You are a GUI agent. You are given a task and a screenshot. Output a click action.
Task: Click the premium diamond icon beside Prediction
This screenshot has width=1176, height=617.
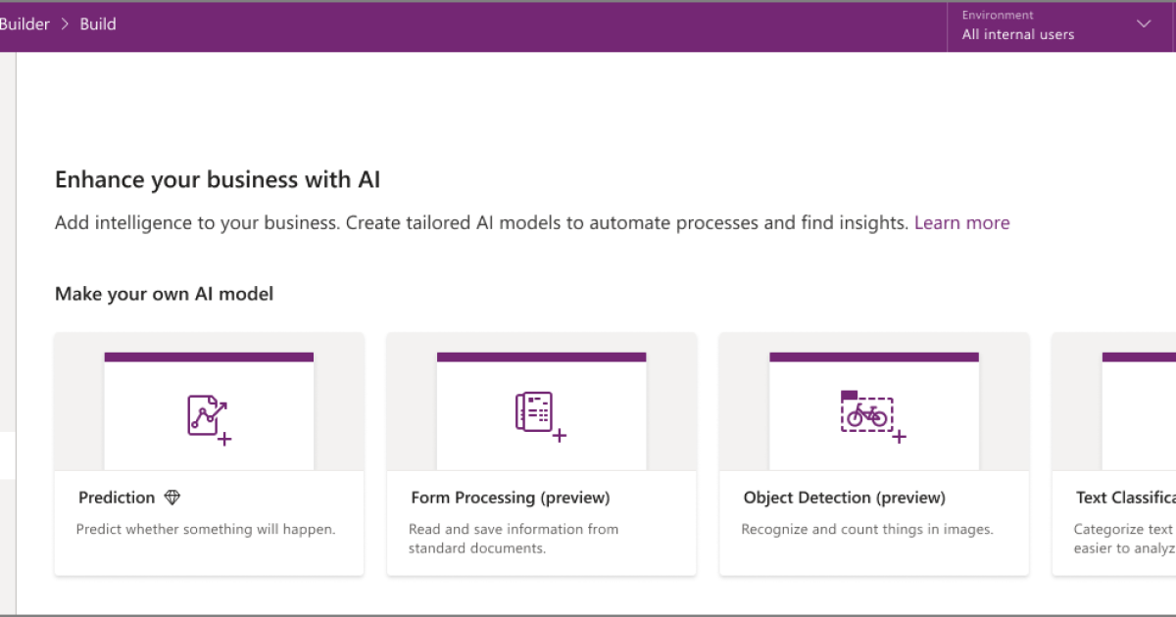coord(172,498)
